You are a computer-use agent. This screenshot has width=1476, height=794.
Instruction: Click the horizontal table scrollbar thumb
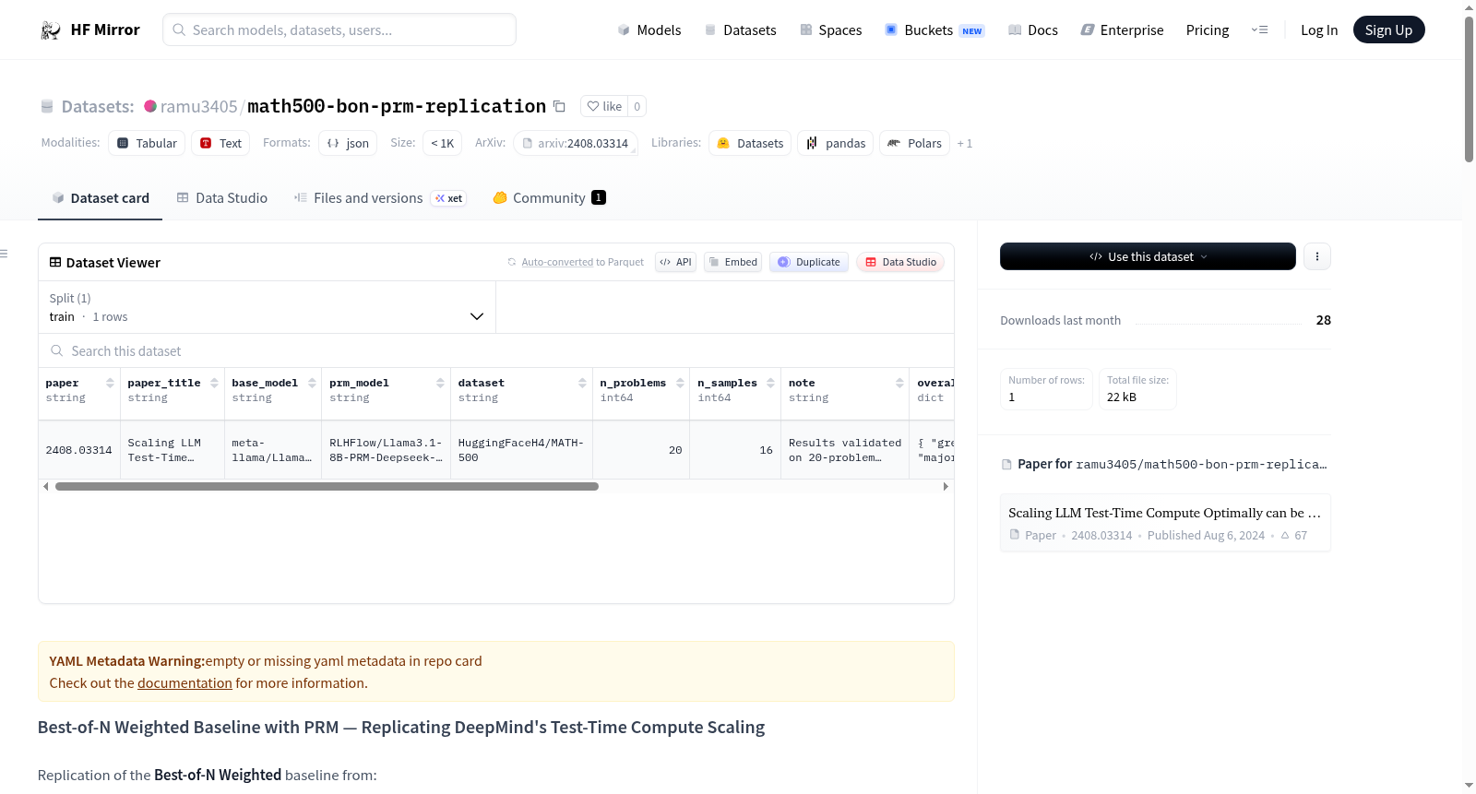pyautogui.click(x=327, y=486)
